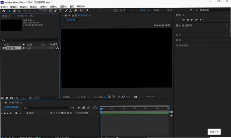
Task: Open the 窗口 menu
Action: (x=72, y=7)
